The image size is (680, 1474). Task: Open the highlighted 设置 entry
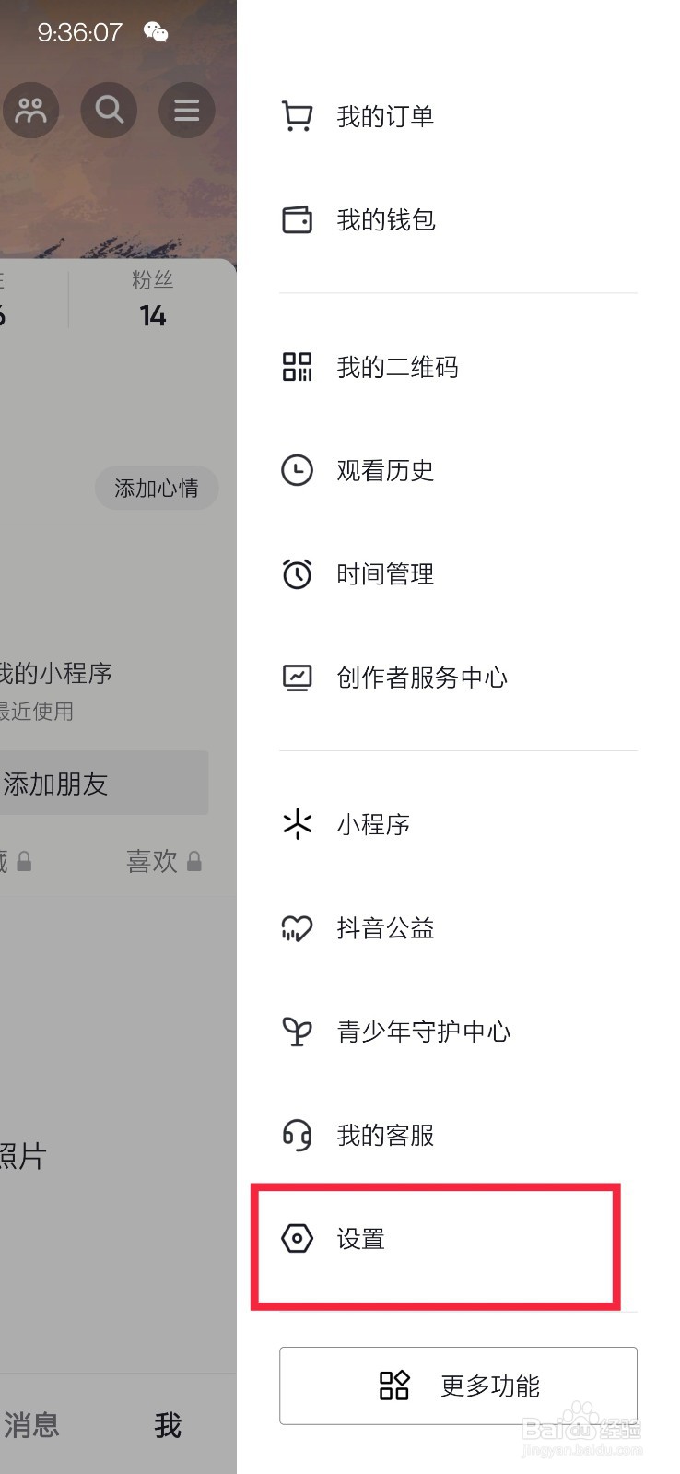pyautogui.click(x=361, y=1240)
